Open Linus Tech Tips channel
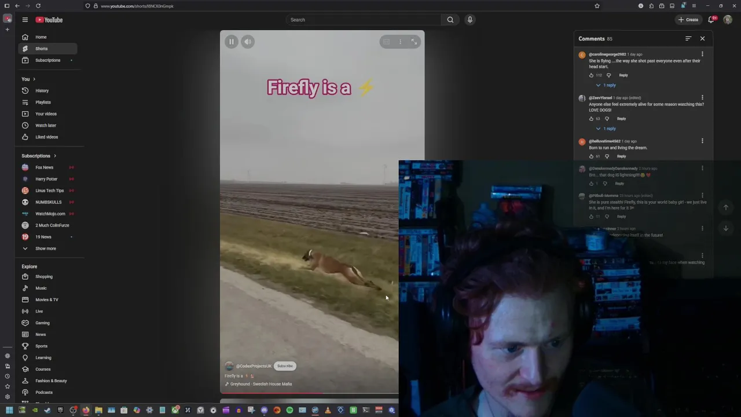 coord(46,191)
